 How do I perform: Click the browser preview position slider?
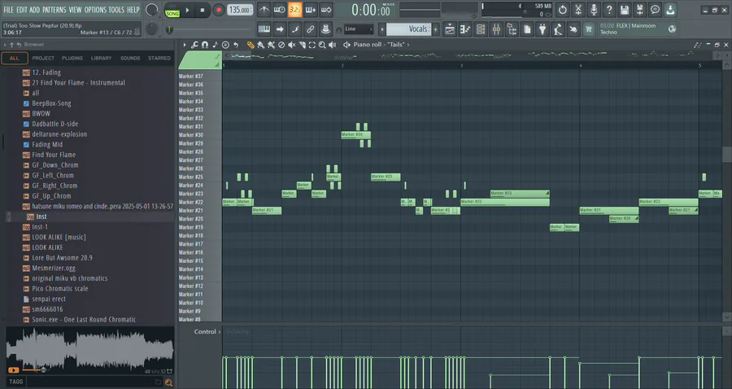(x=43, y=370)
